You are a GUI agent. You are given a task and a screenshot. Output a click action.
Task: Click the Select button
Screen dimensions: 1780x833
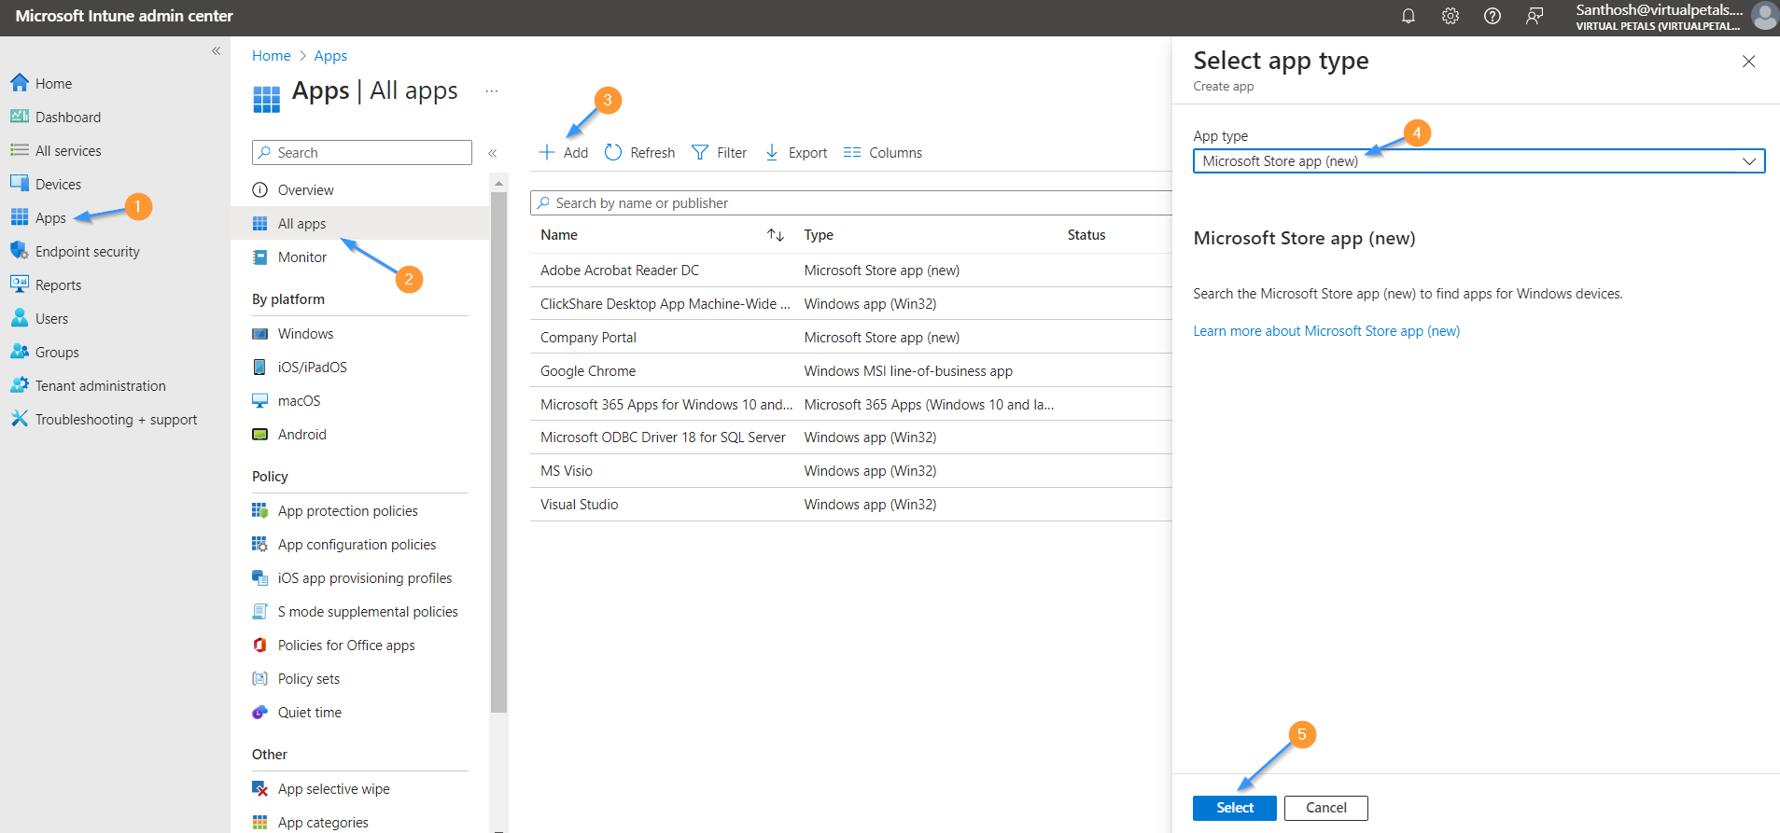(x=1234, y=808)
